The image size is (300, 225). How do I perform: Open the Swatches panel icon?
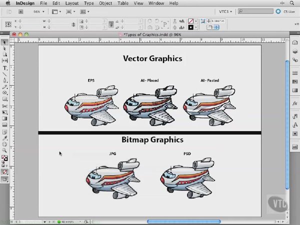click(295, 81)
